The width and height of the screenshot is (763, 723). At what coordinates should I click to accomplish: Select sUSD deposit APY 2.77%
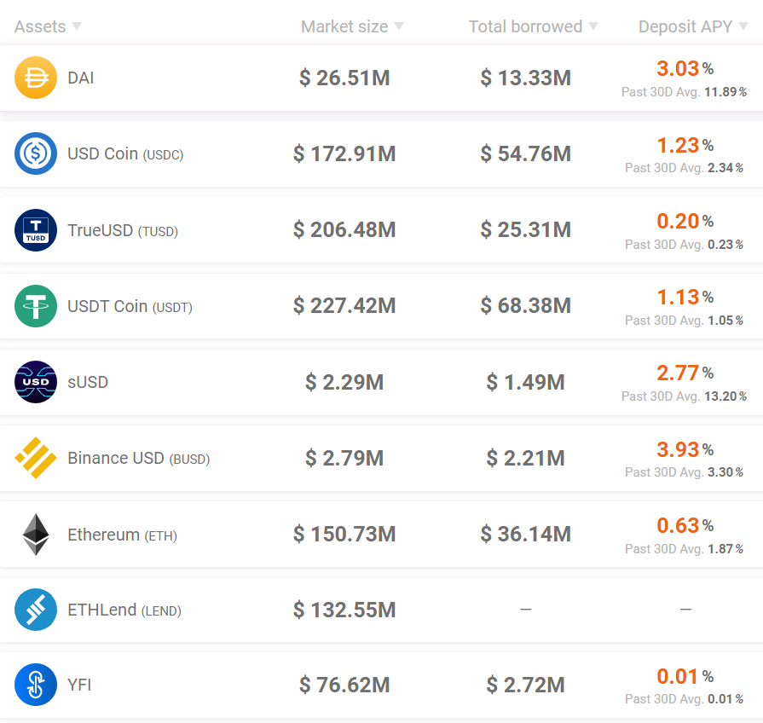(685, 373)
